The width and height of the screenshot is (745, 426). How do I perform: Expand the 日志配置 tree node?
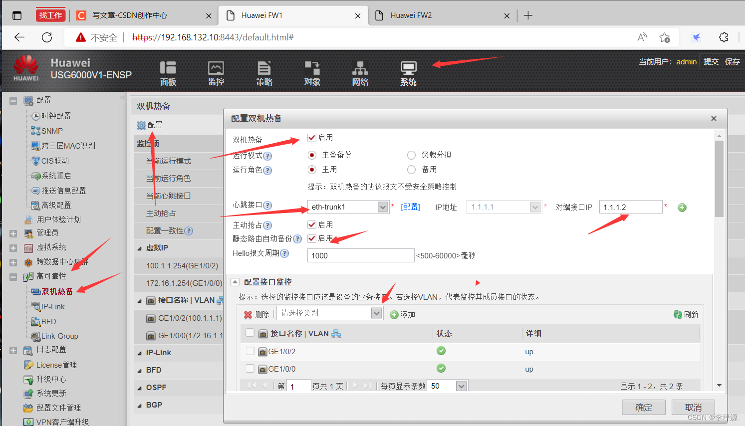[x=13, y=350]
